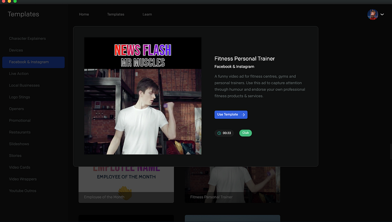Click the clock icon next to 00:23
Screen dimensions: 392x222
(x=219, y=133)
